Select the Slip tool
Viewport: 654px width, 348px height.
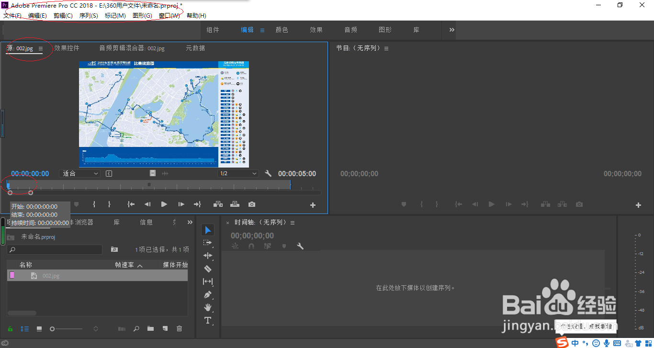click(208, 281)
